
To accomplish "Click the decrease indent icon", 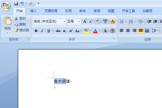I will (149, 22).
